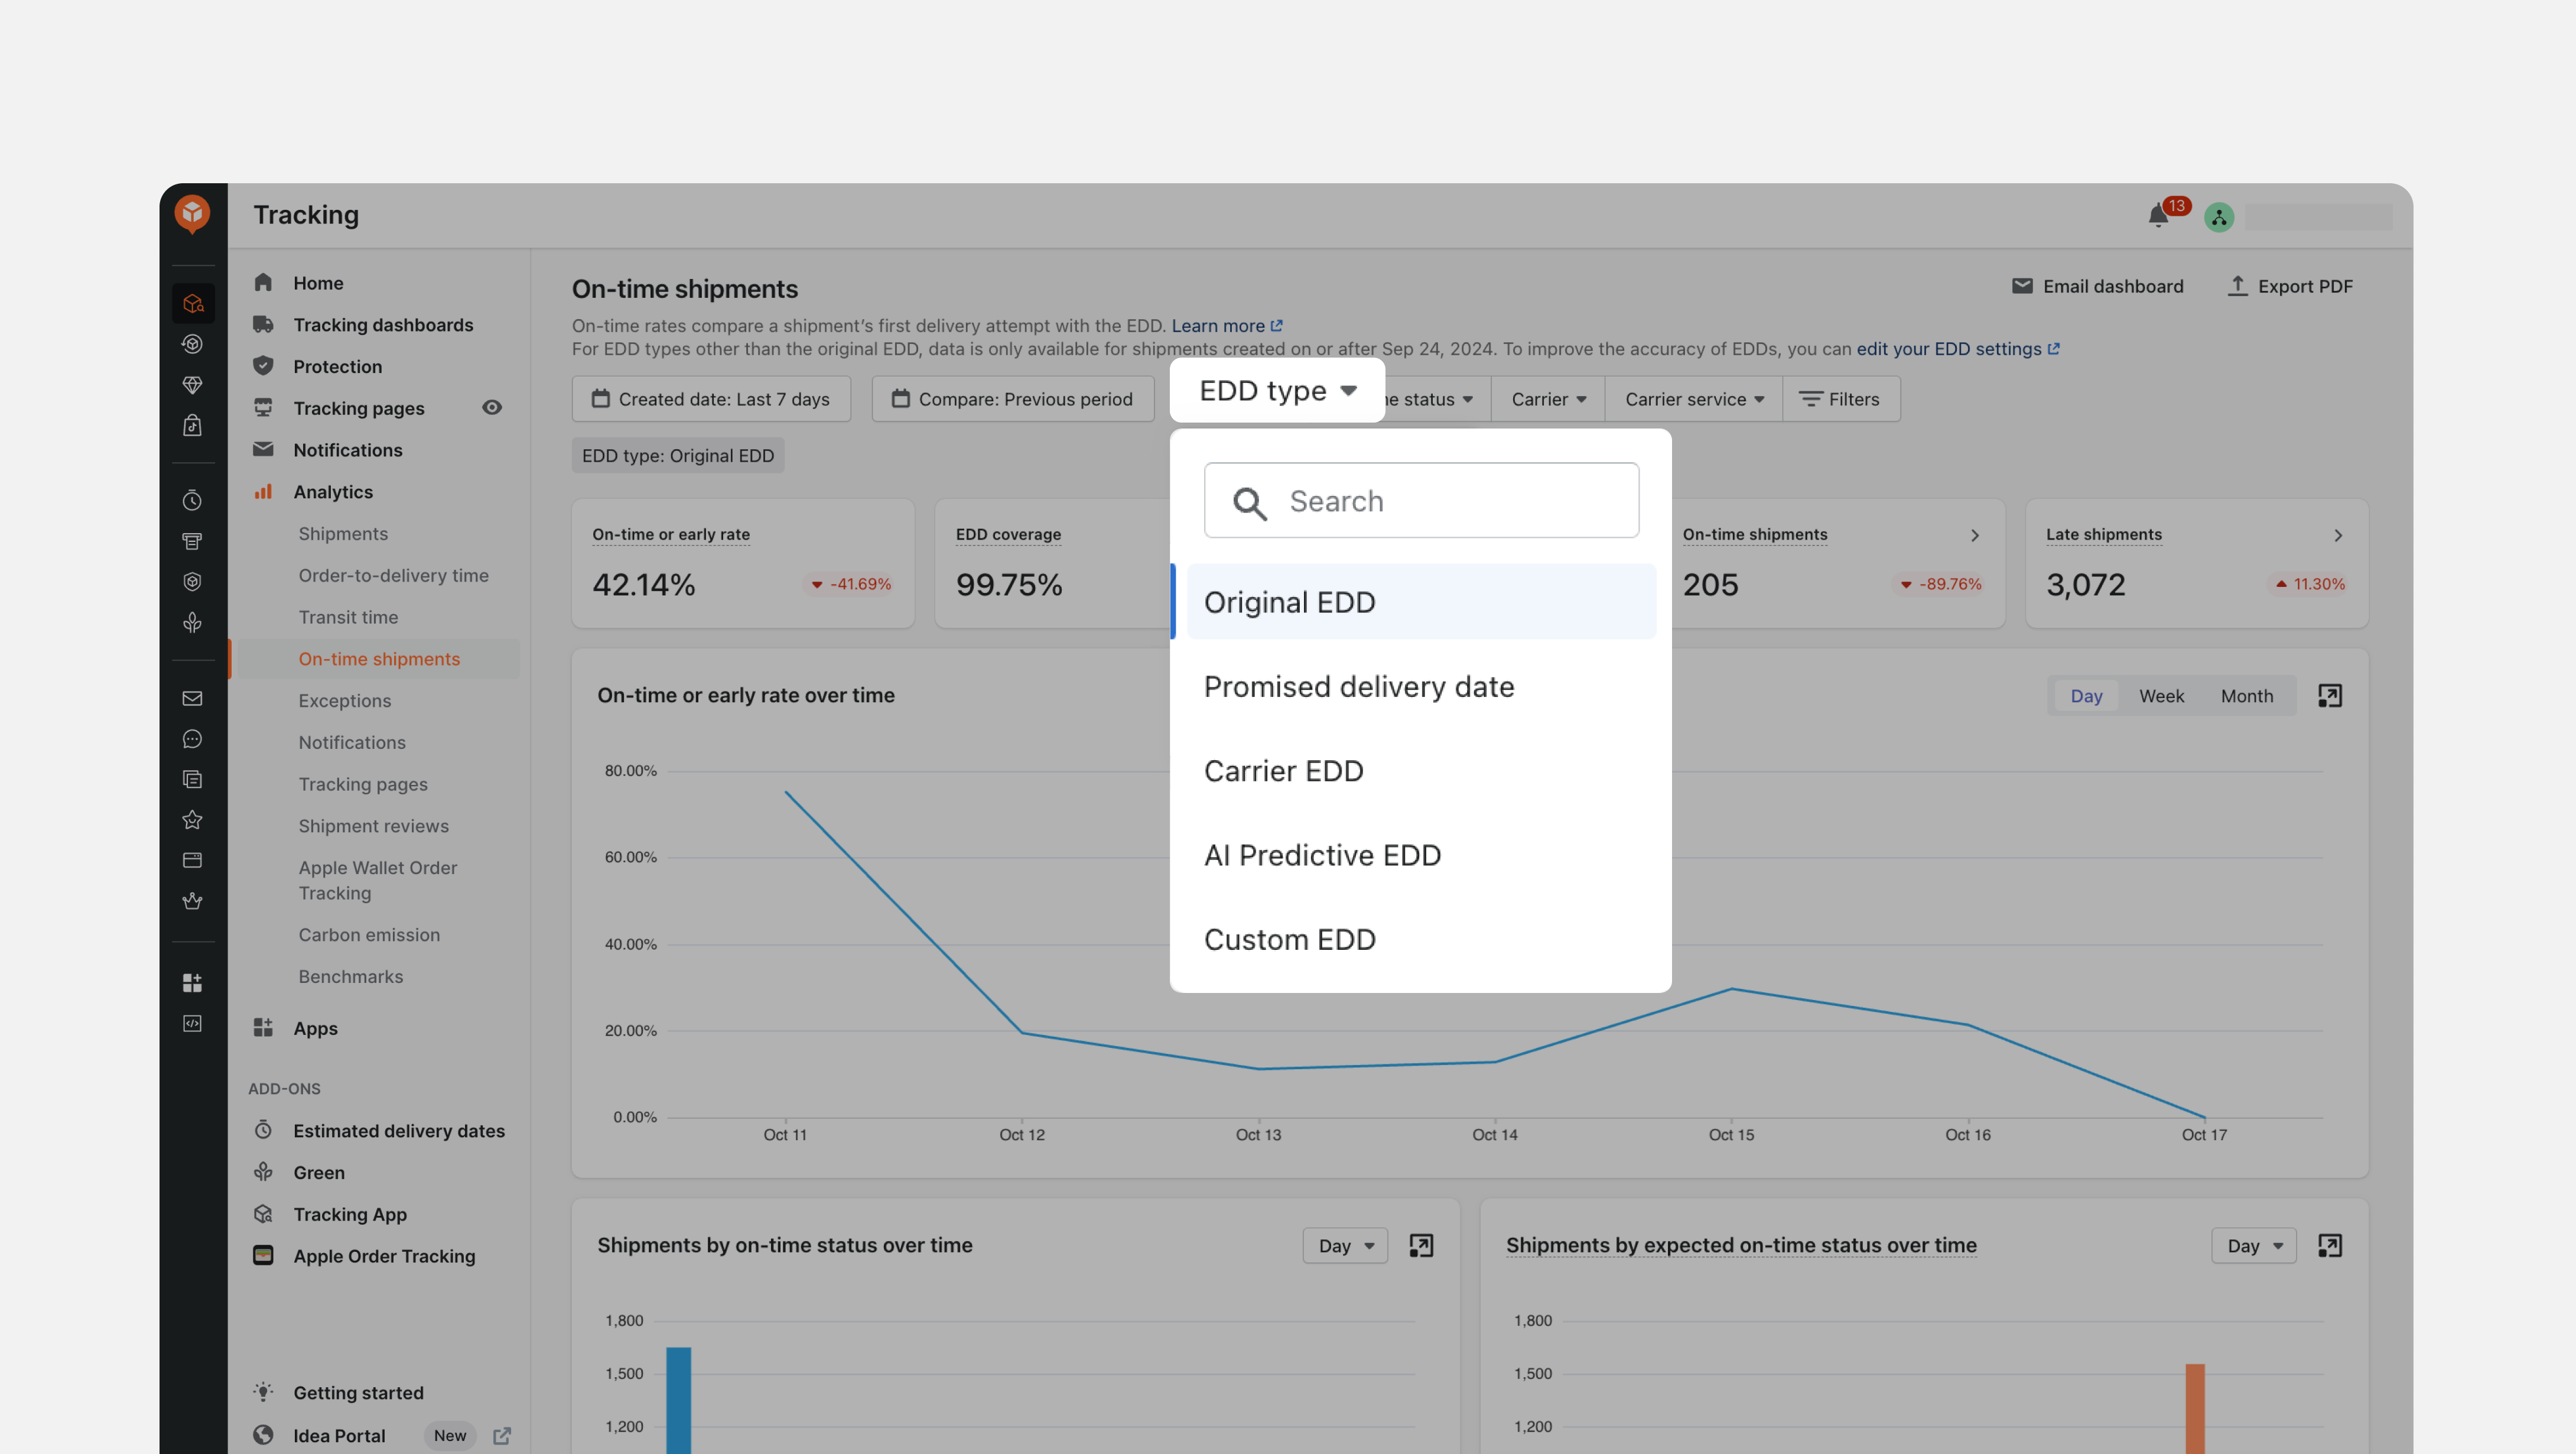Switch chart granularity to Week
Viewport: 2576px width, 1454px height.
pos(2161,696)
